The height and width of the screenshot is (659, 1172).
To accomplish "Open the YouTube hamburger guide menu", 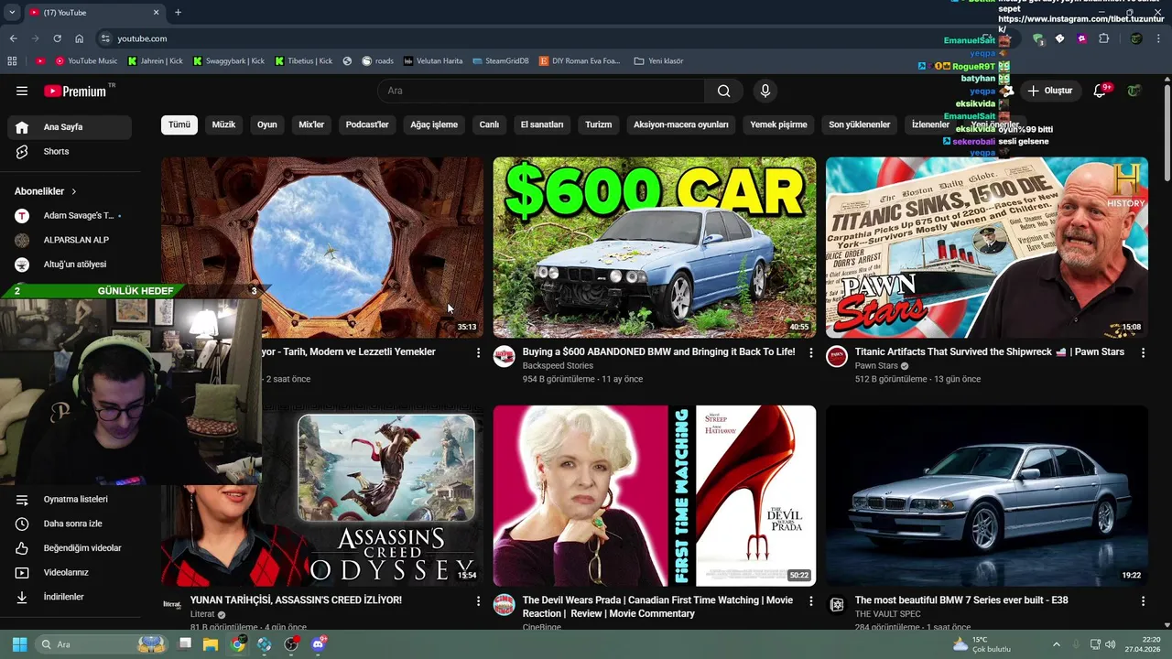I will point(22,91).
